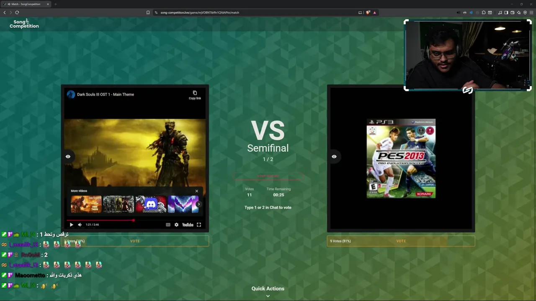536x301 pixels.
Task: Open the second thumbnail in More videos
Action: pos(119,204)
